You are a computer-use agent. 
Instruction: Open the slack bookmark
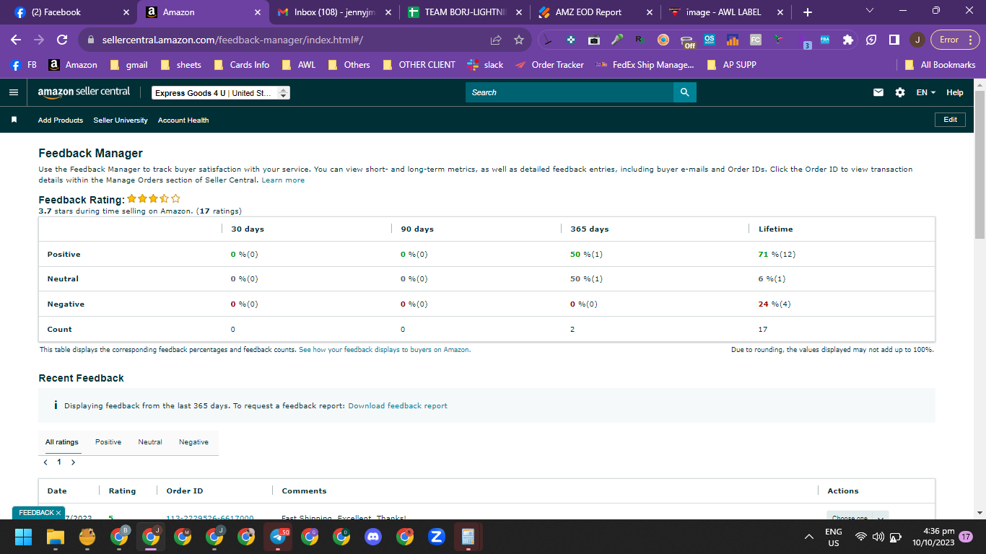pyautogui.click(x=485, y=65)
